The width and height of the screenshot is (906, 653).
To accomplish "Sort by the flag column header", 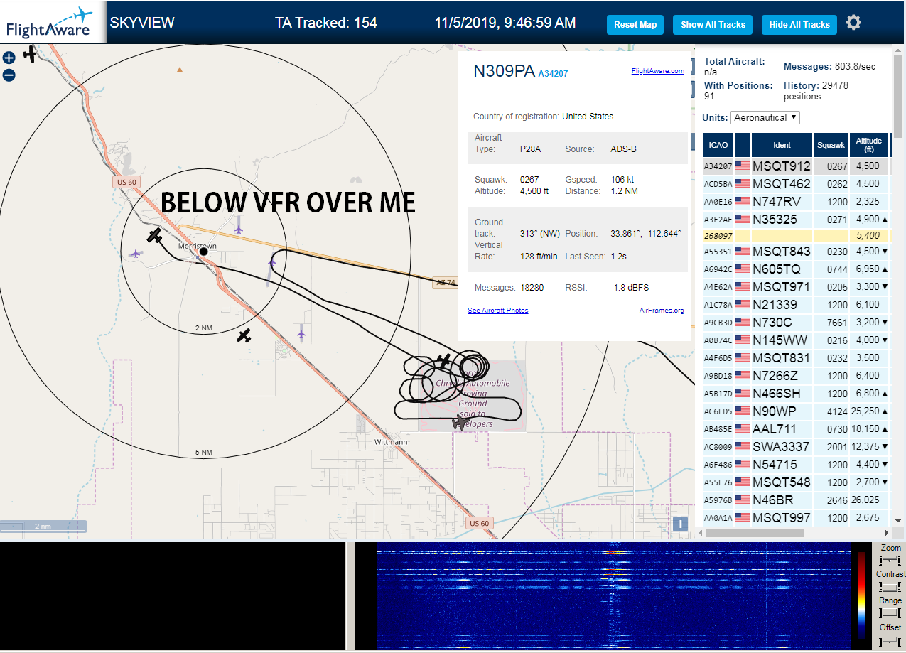I will [743, 145].
